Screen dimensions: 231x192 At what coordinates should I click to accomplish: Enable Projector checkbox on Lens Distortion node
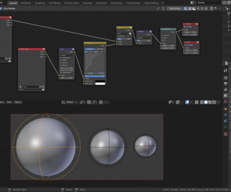tap(162, 35)
